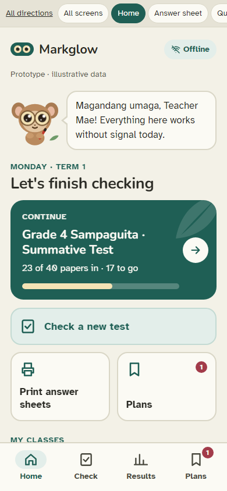Screen dimensions: 227x491
Task: Follow the All directions link
Action: (x=29, y=13)
